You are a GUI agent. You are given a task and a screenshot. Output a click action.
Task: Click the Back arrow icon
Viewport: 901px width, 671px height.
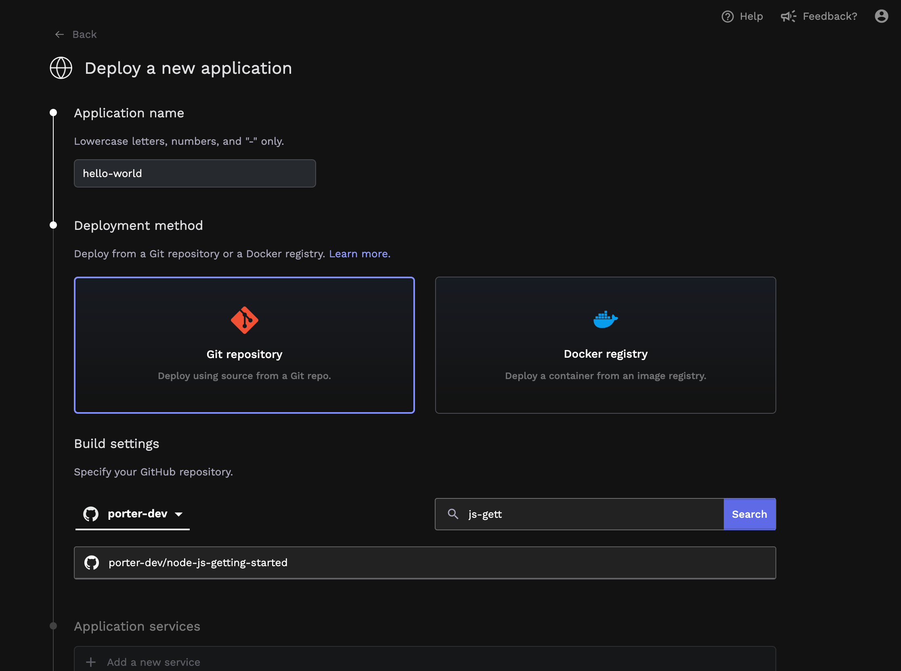click(x=59, y=35)
